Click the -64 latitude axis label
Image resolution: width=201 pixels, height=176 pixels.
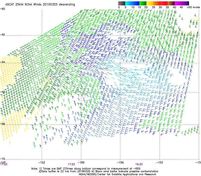[2, 62]
